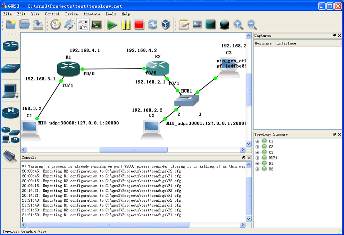Click canvas scroll right arrow
The height and width of the screenshot is (235, 344).
click(242, 150)
